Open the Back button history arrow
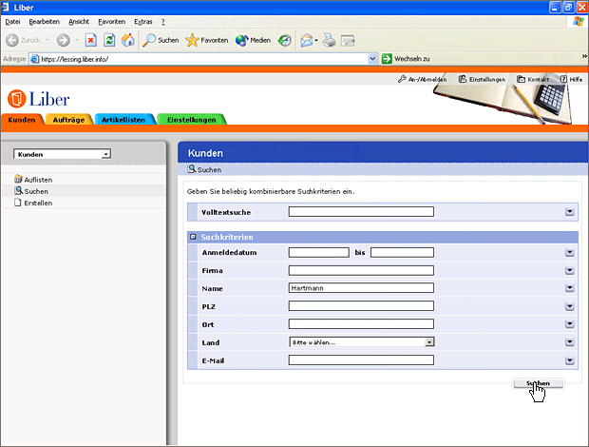 point(47,40)
